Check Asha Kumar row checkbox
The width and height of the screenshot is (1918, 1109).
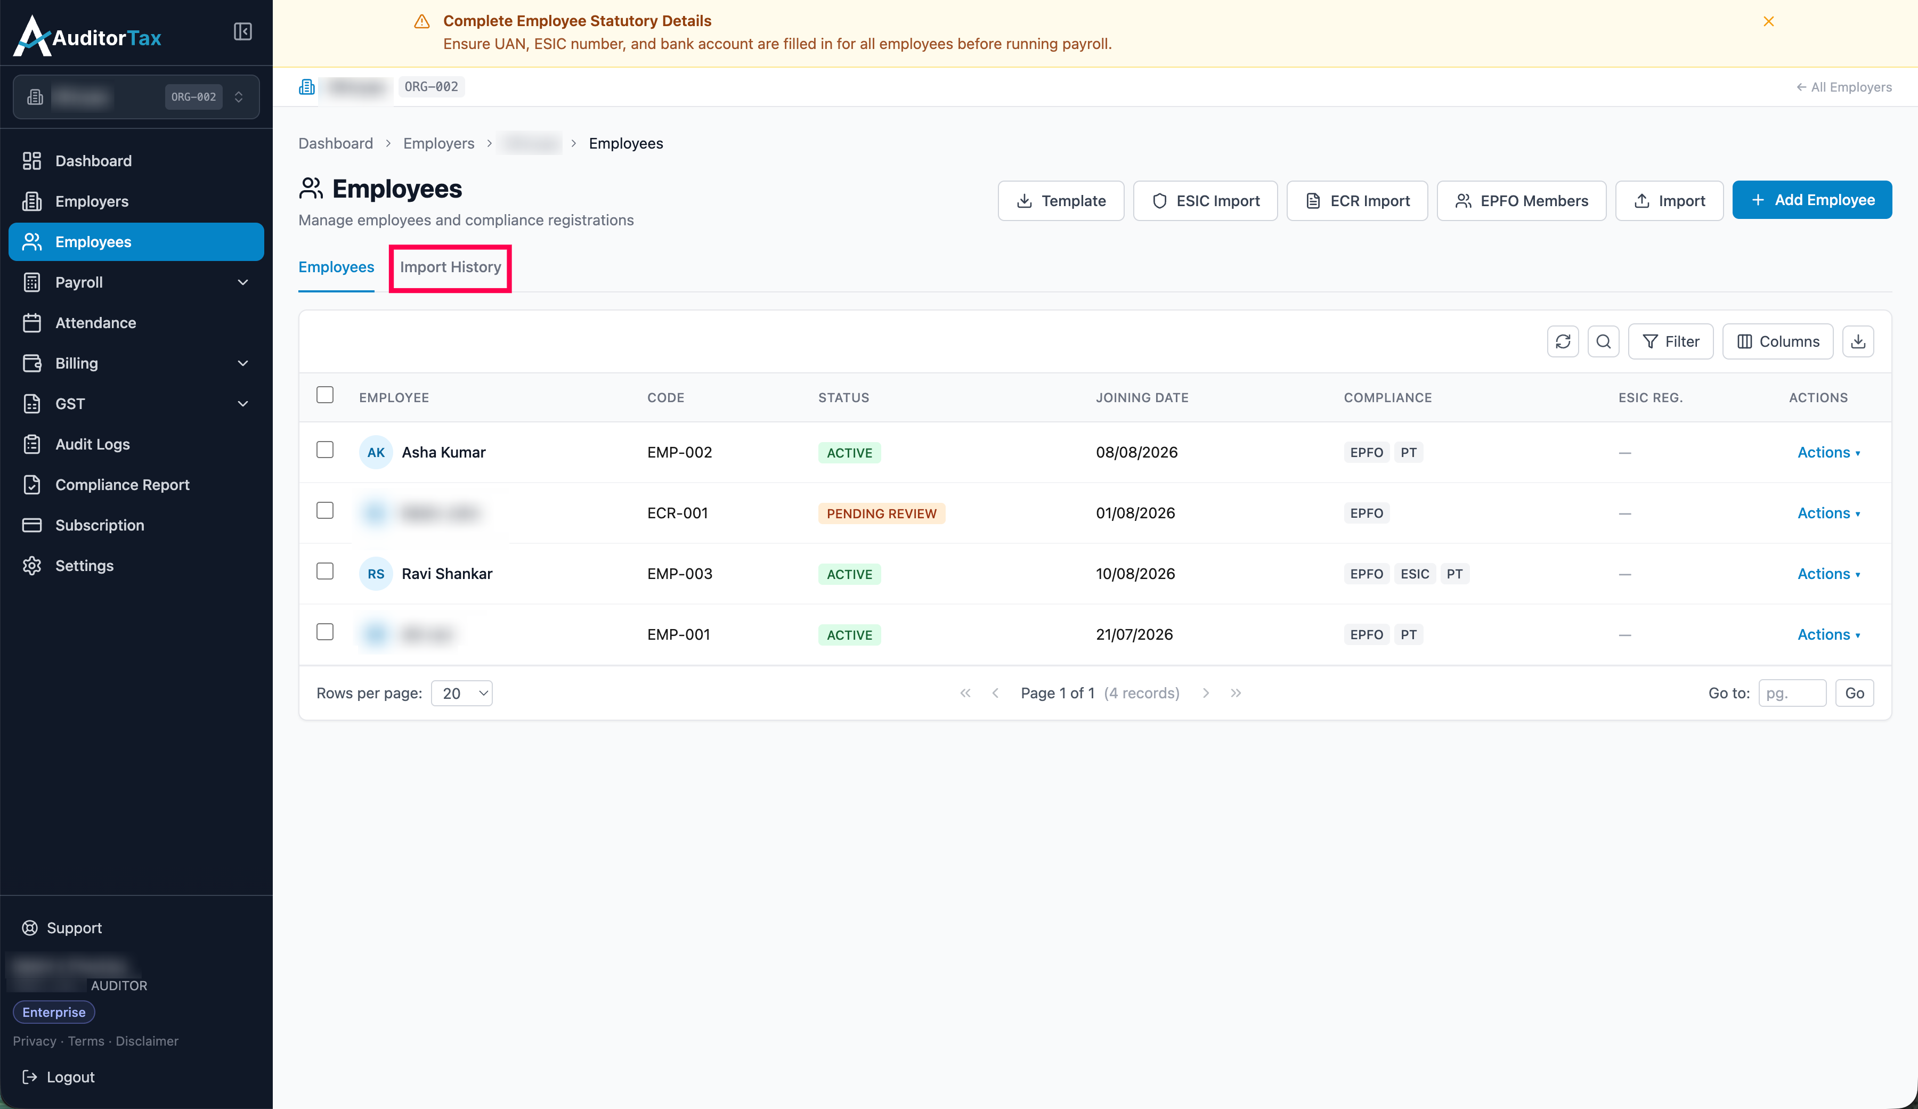pyautogui.click(x=325, y=450)
